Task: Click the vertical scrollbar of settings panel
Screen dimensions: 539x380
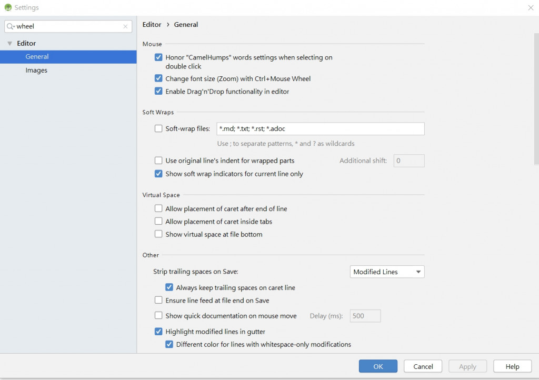Action: click(536, 100)
